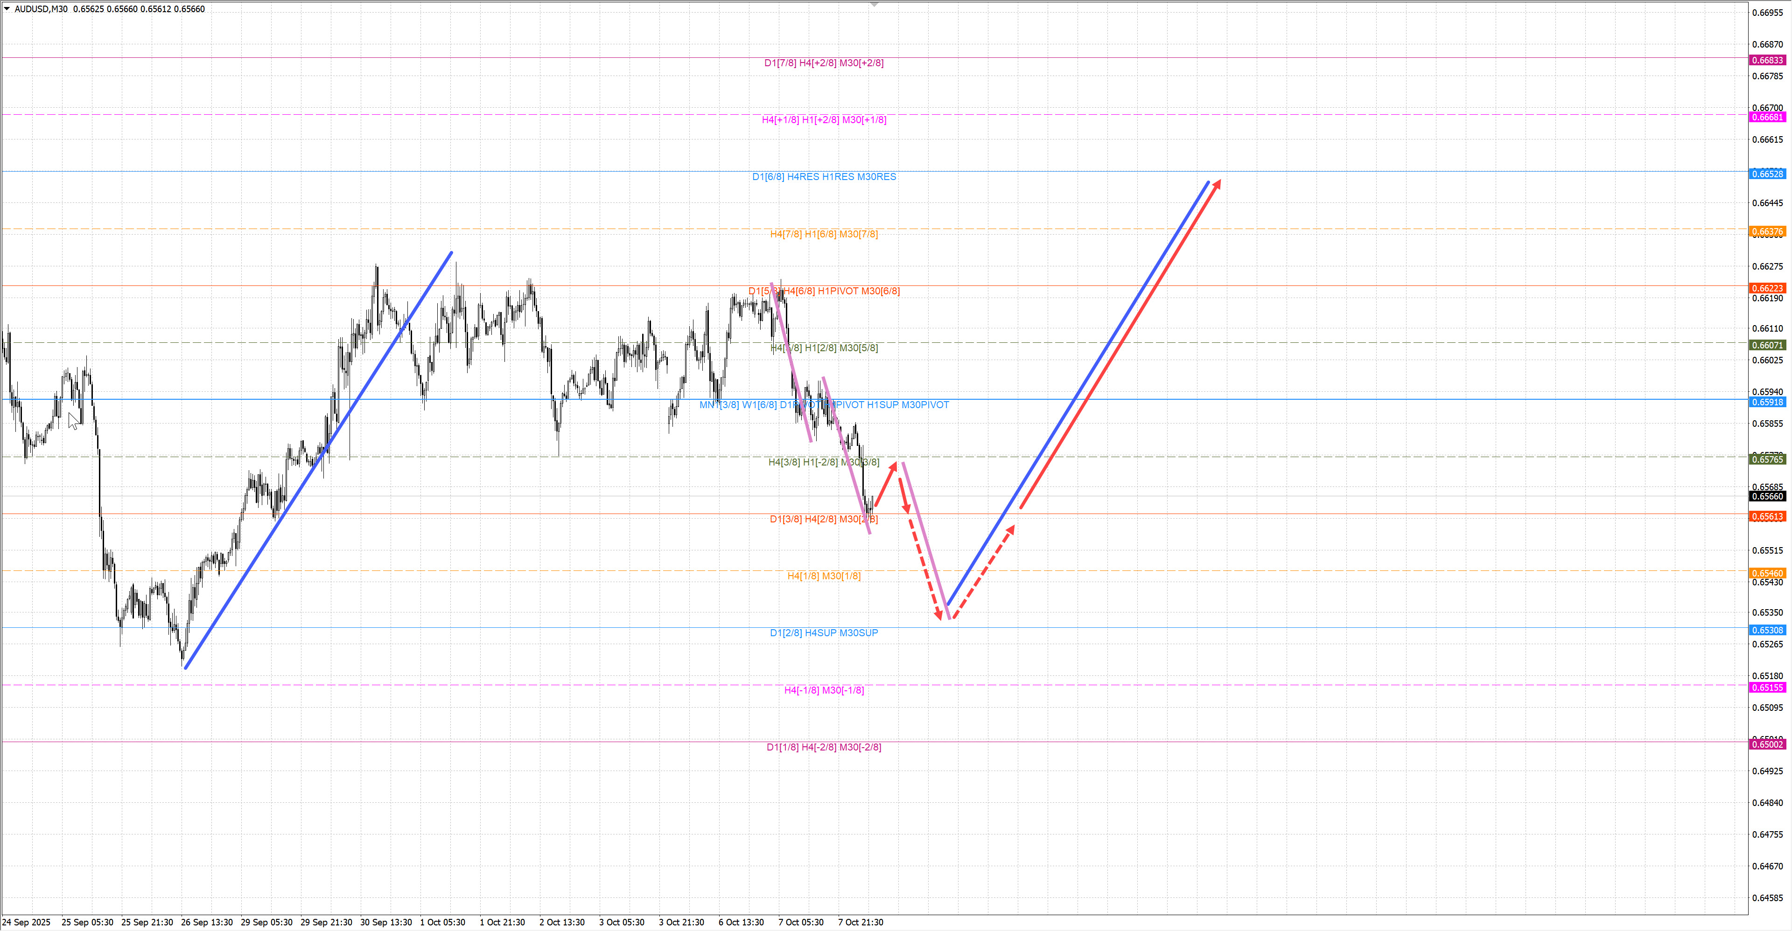1792x931 pixels.
Task: Click the H4[+1/8] H1[+2/8] M30[+1/8] label
Action: tap(824, 119)
